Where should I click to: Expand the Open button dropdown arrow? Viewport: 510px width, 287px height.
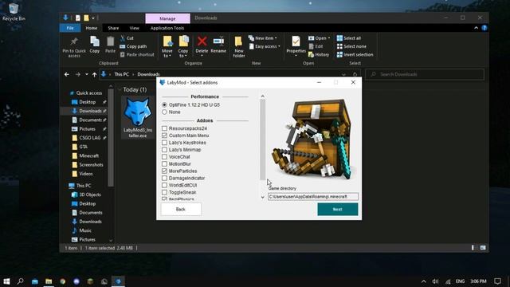tap(329, 38)
